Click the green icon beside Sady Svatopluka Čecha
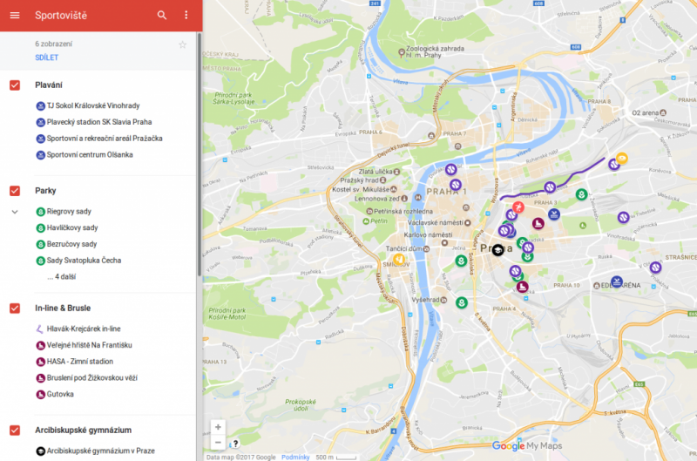 (x=40, y=261)
